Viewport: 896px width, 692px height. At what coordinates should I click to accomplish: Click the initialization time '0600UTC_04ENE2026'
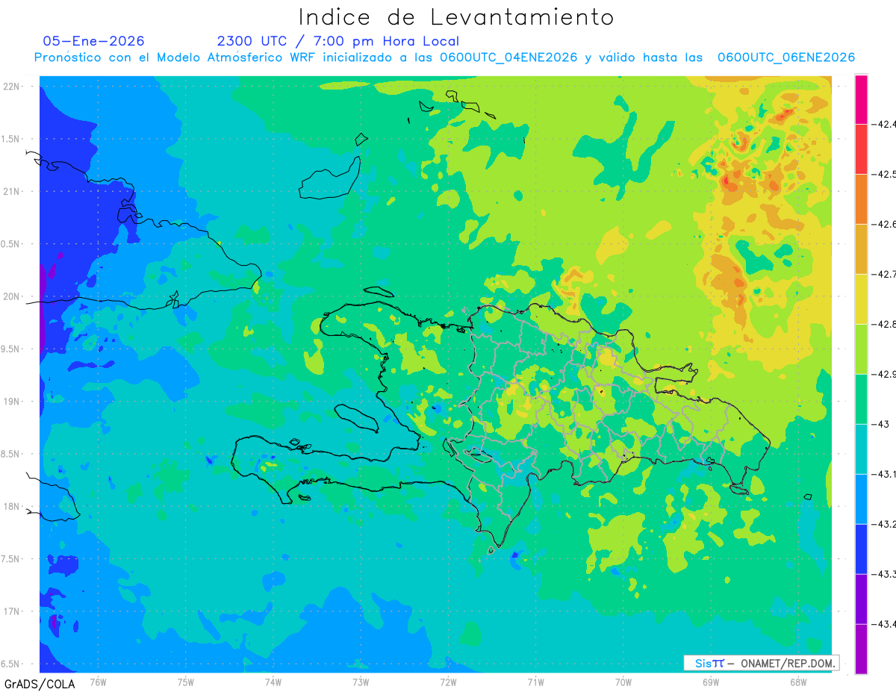coord(508,57)
